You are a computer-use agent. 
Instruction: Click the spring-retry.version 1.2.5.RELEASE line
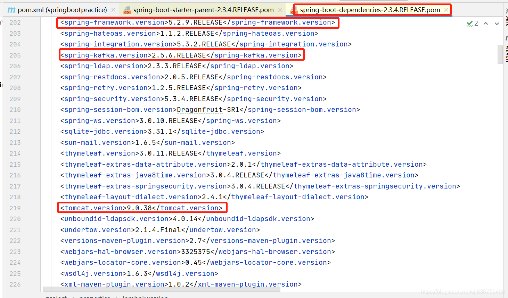[181, 88]
